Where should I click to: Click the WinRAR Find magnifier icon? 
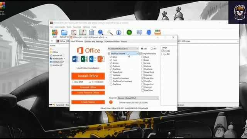[x=100, y=32]
